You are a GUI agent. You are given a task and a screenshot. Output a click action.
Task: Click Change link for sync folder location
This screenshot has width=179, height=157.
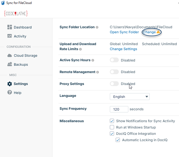(x=149, y=32)
